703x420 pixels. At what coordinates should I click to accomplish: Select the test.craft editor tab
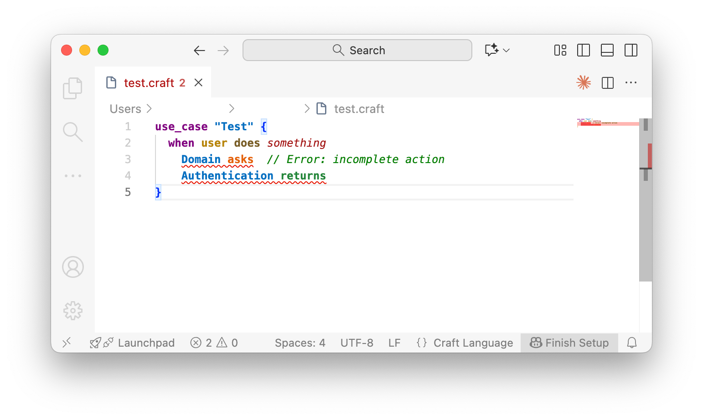click(153, 82)
